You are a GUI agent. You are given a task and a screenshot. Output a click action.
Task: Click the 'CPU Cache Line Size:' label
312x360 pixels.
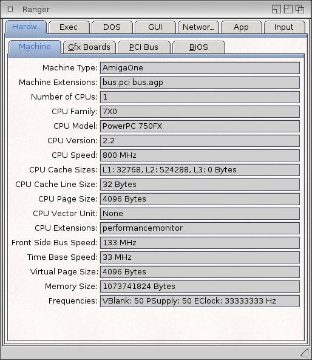56,185
